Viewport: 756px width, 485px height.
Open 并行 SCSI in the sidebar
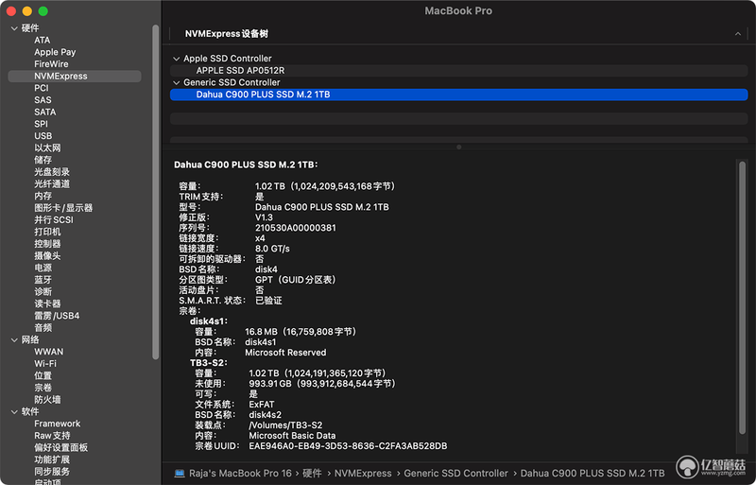click(x=54, y=220)
